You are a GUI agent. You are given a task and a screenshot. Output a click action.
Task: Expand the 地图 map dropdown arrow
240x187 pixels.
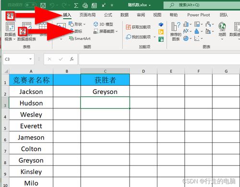222,39
